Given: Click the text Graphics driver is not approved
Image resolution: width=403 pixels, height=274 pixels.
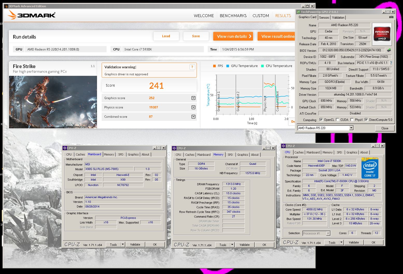Looking at the screenshot, I should click(x=126, y=74).
